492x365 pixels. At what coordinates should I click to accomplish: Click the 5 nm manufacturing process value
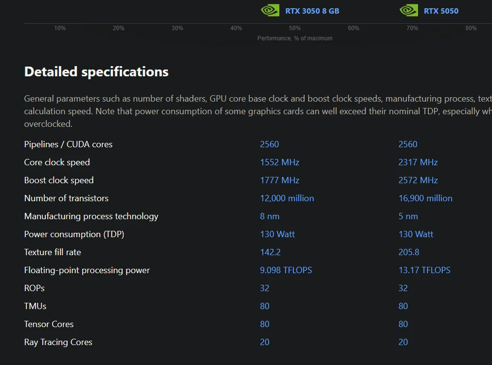pyautogui.click(x=408, y=216)
